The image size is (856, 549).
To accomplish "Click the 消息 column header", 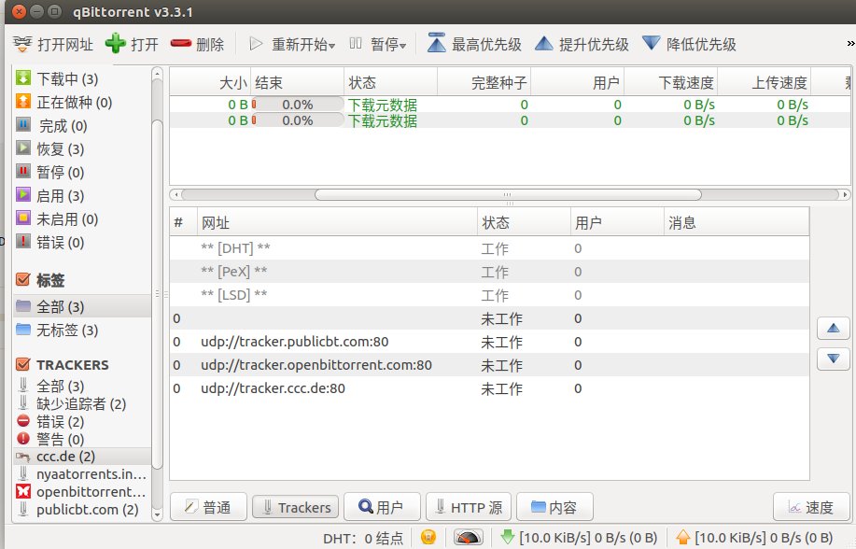I will point(737,222).
